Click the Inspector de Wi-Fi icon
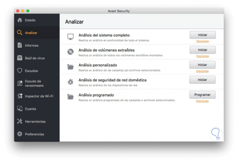The height and width of the screenshot is (162, 238). coord(20,96)
